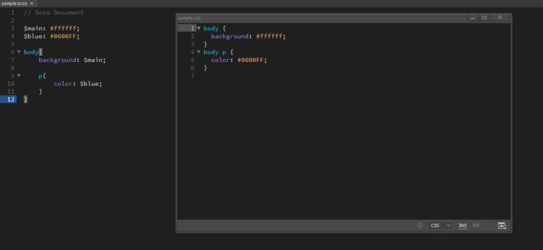Close the sample.scss tab with its X
This screenshot has height=250, width=543.
[31, 3]
